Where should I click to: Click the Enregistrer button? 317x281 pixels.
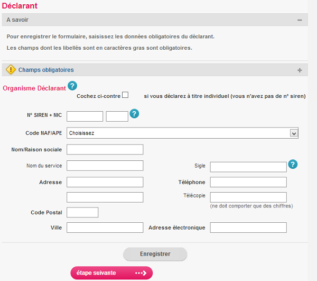pyautogui.click(x=155, y=254)
